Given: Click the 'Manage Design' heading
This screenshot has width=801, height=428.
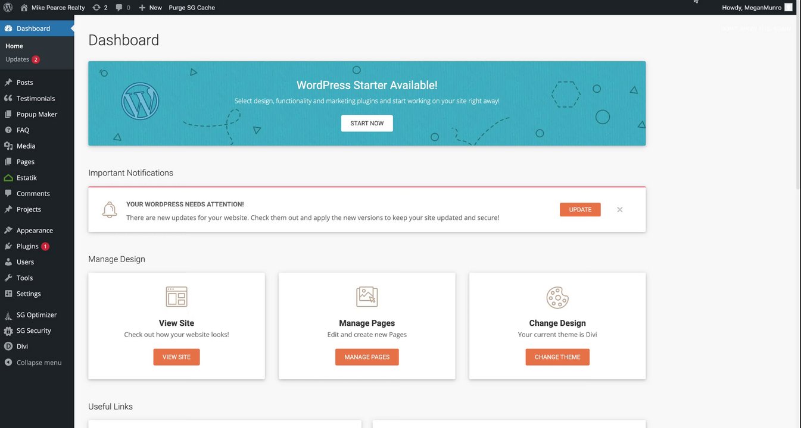Looking at the screenshot, I should (117, 259).
